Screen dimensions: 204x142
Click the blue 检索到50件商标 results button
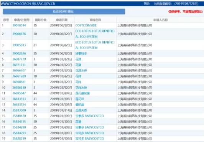click(64, 12)
